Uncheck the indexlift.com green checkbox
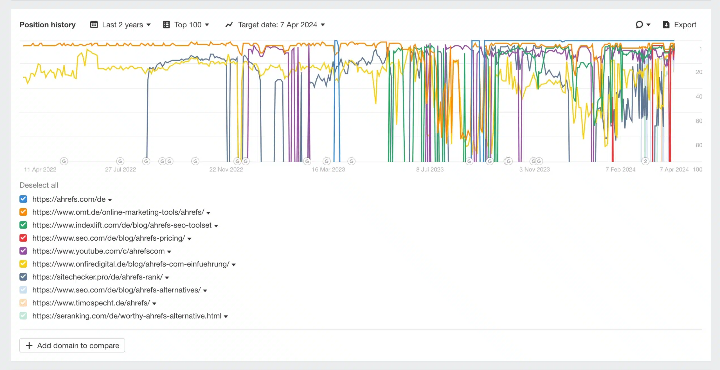 pyautogui.click(x=23, y=225)
